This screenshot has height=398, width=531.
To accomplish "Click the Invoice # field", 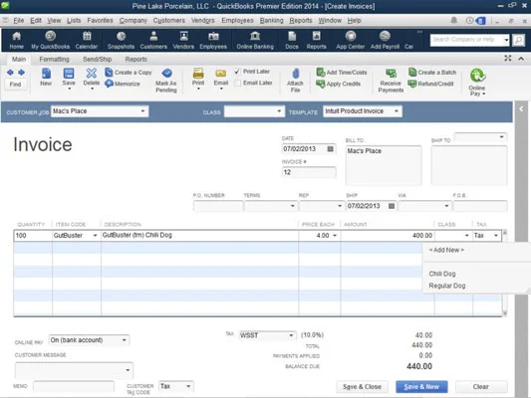I will [x=309, y=172].
